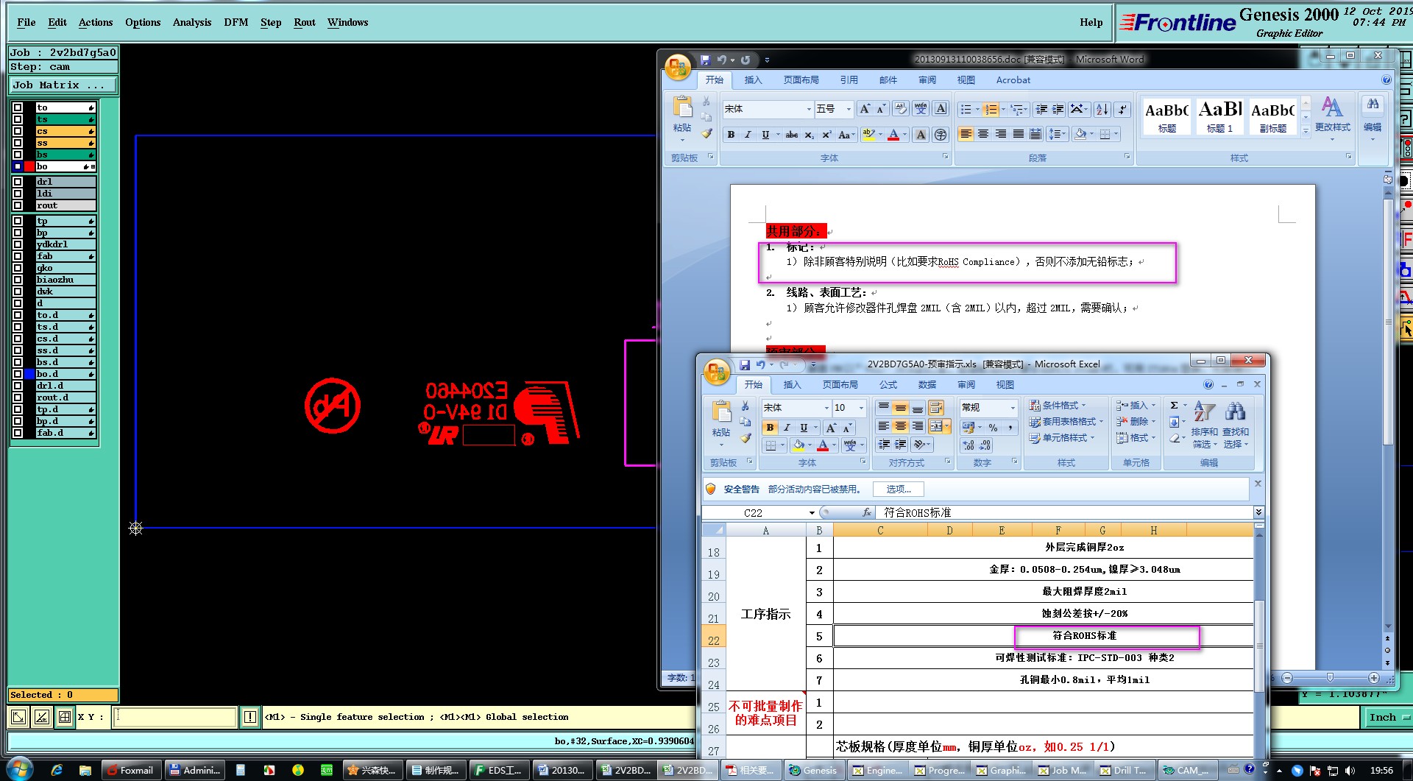This screenshot has width=1413, height=781.
Task: Toggle checkbox for layer 'to'
Action: point(18,107)
